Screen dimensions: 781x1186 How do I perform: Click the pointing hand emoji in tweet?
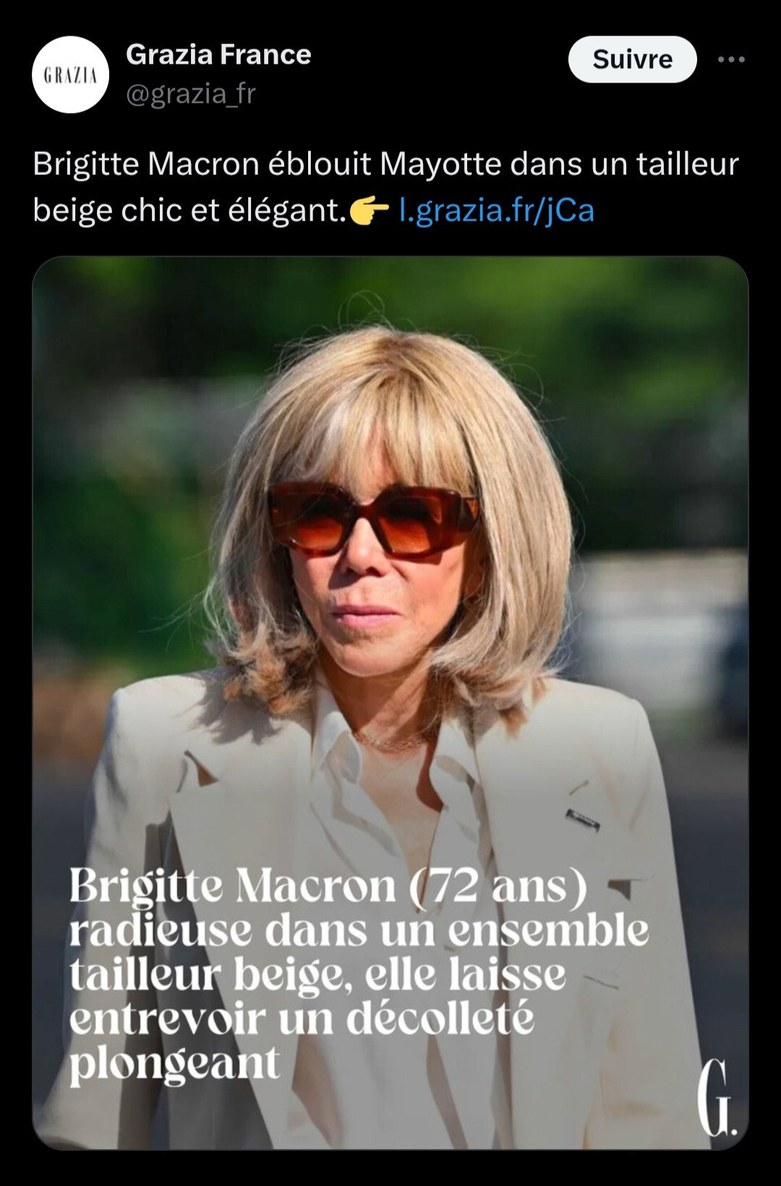tap(369, 211)
